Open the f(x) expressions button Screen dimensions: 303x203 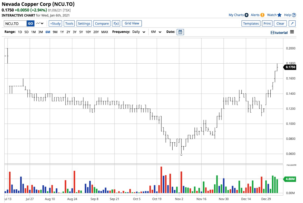pyautogui.click(x=116, y=24)
